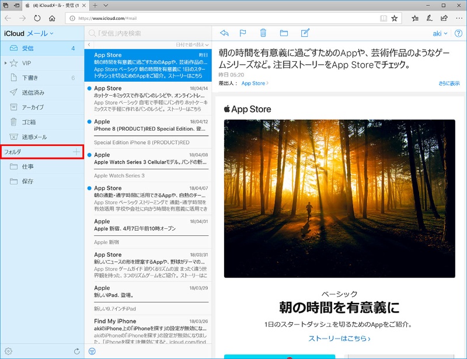Open the 日付で並べ替え sort dropdown
This screenshot has width=467, height=359.
click(x=191, y=45)
